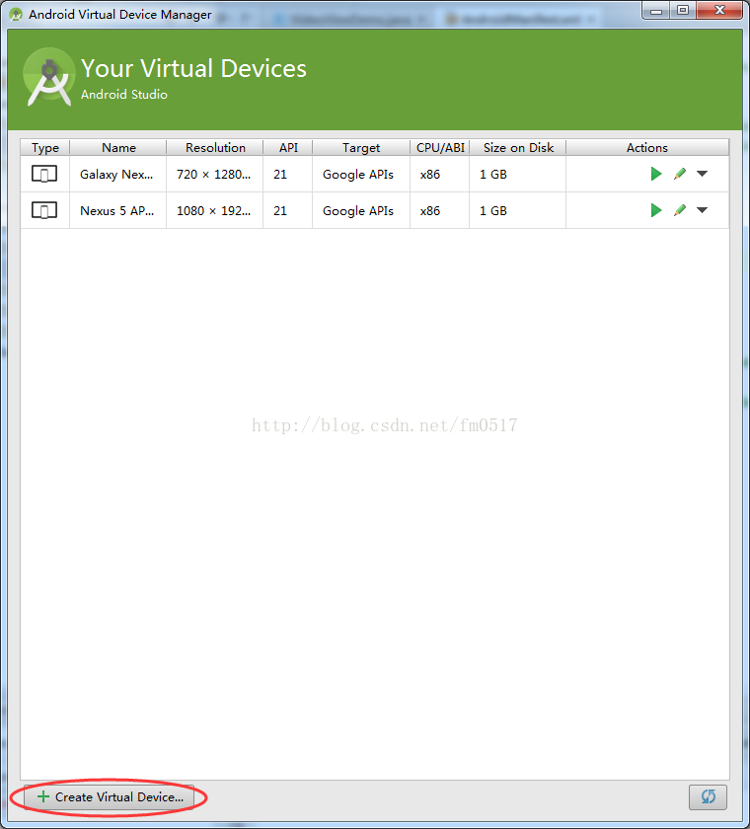This screenshot has height=829, width=750.
Task: Sort by the CPU/ABI column header
Action: click(x=440, y=147)
